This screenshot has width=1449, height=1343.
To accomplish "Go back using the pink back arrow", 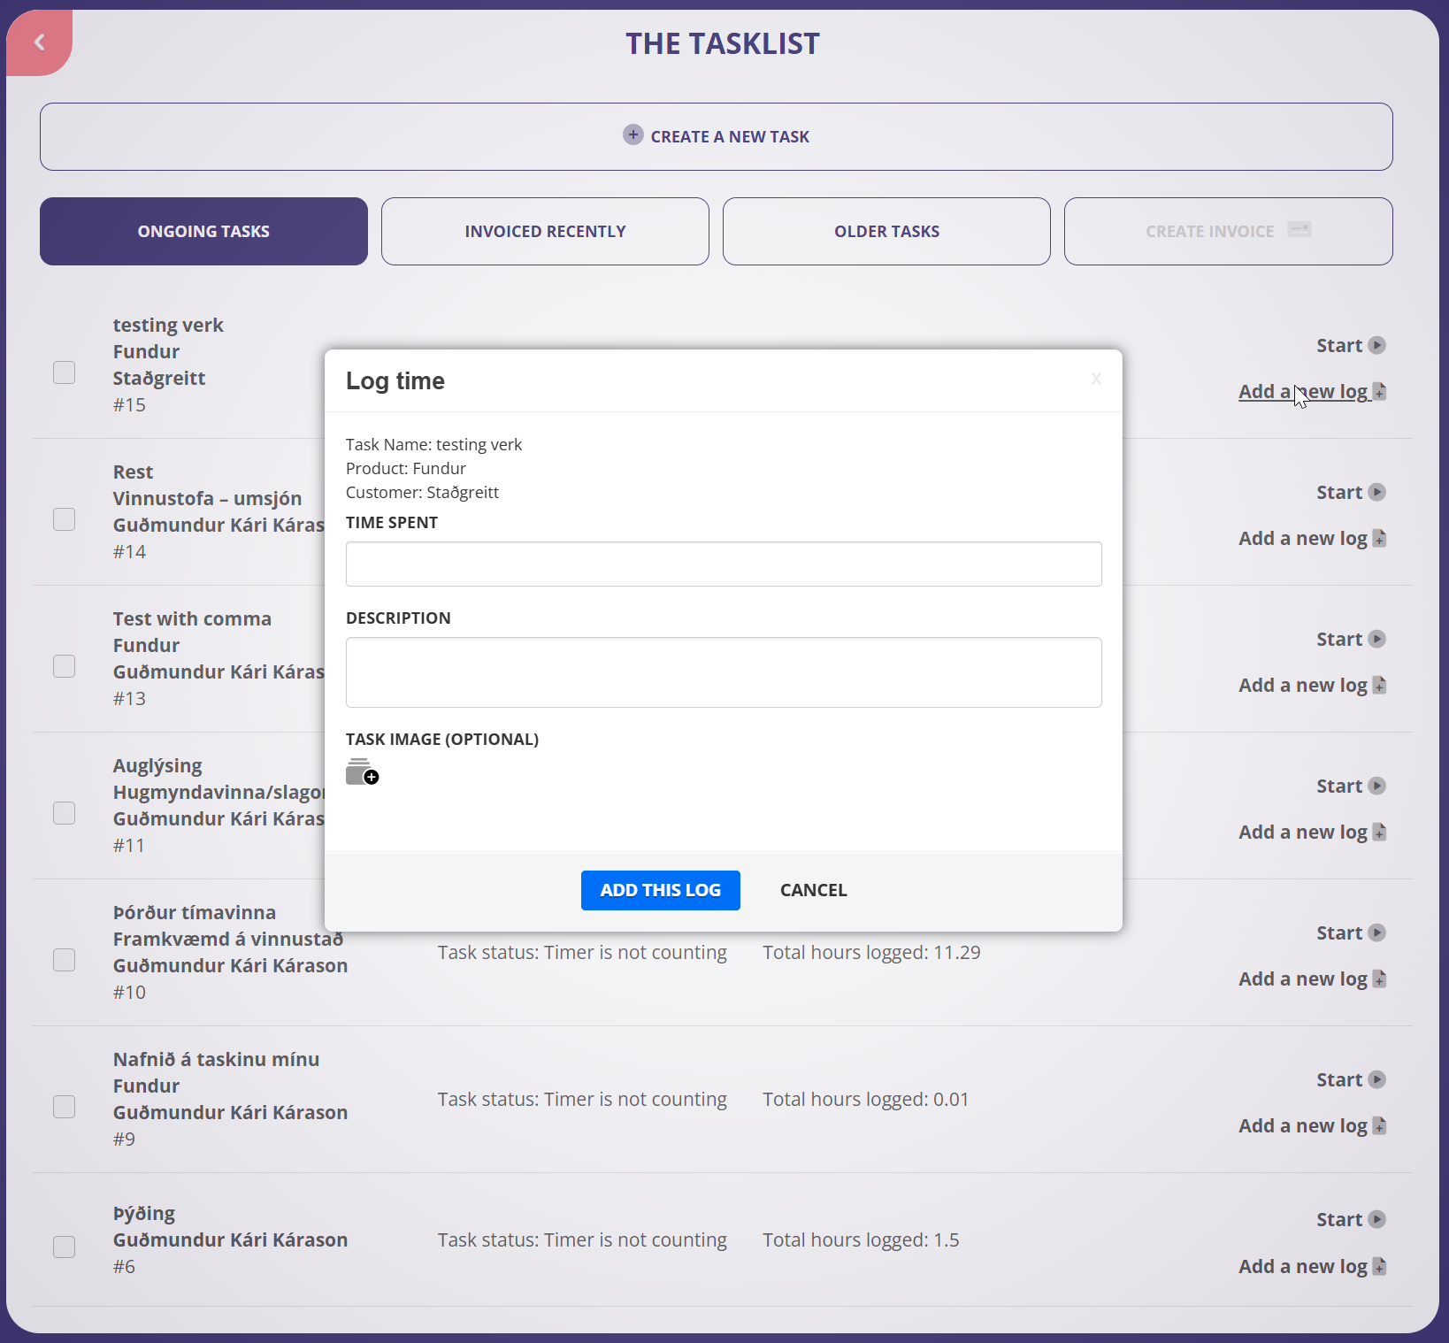I will pos(39,42).
